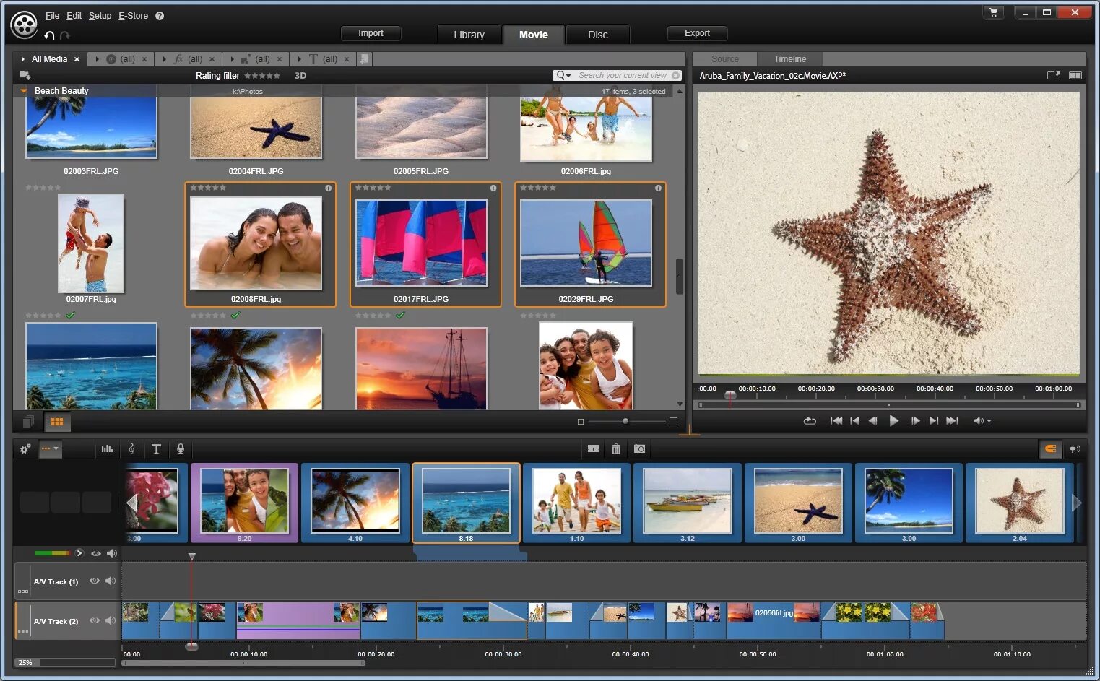Click the preview scrubber playhead

(x=730, y=395)
